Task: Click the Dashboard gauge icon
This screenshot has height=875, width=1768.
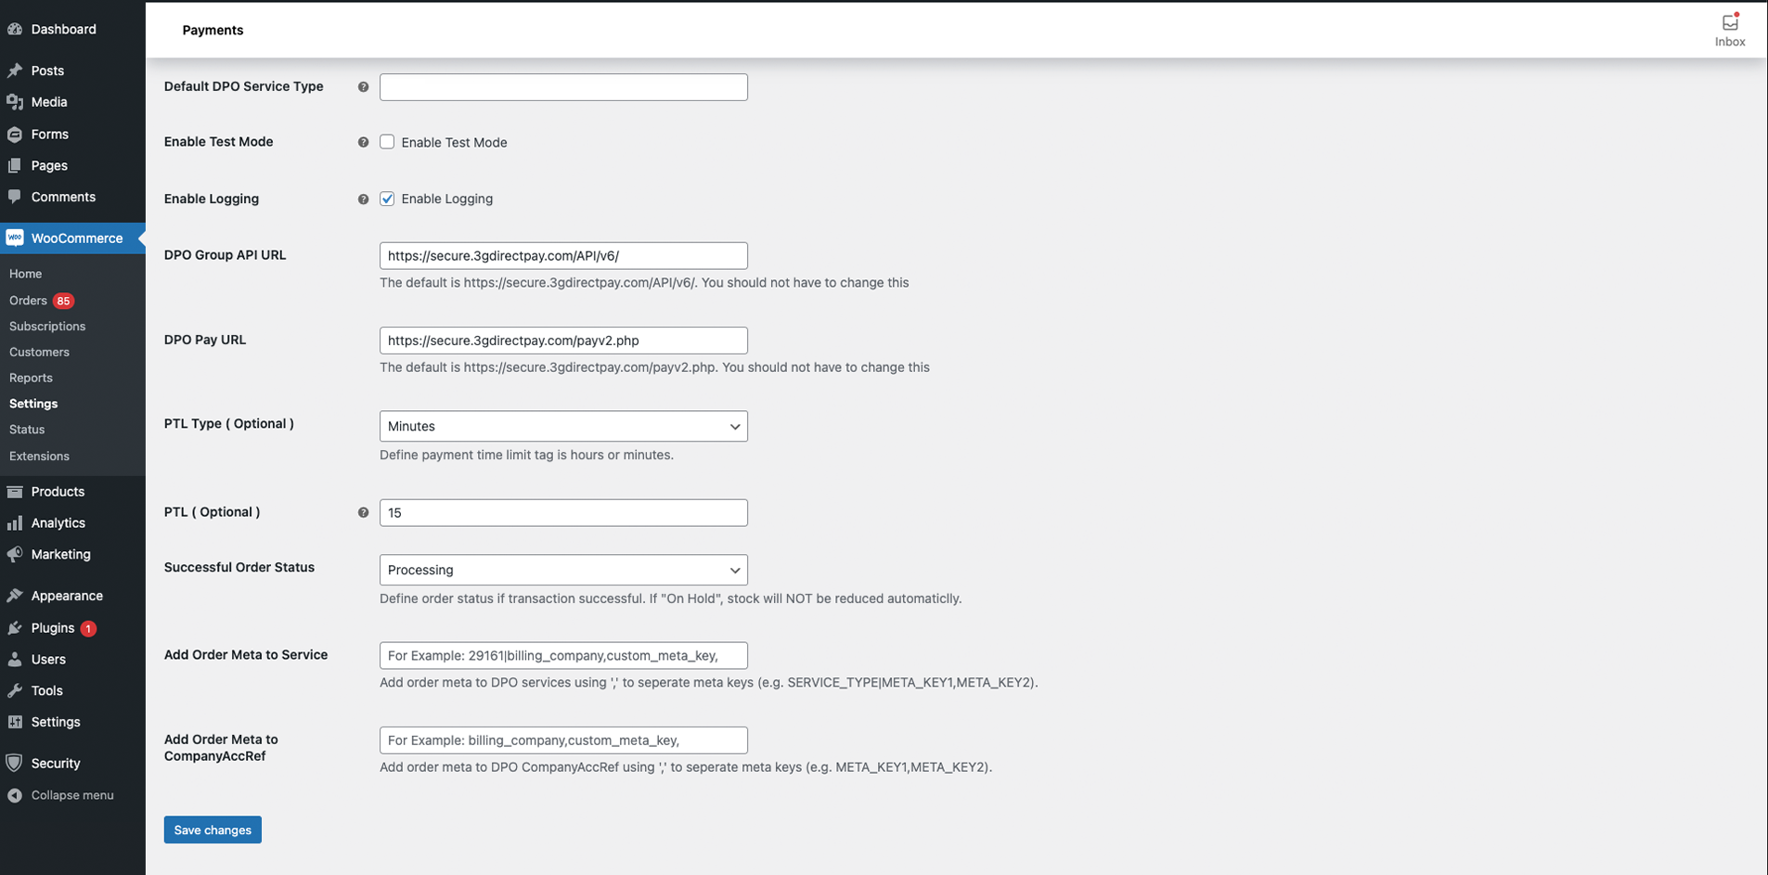Action: pyautogui.click(x=15, y=29)
